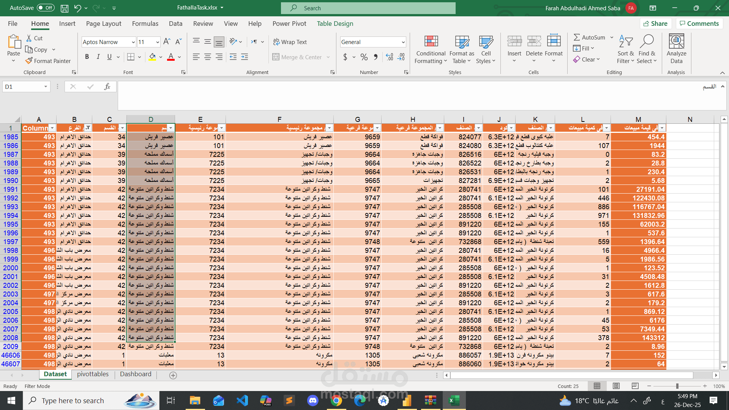Click the zoom slider handle
Image resolution: width=729 pixels, height=410 pixels.
pos(677,386)
